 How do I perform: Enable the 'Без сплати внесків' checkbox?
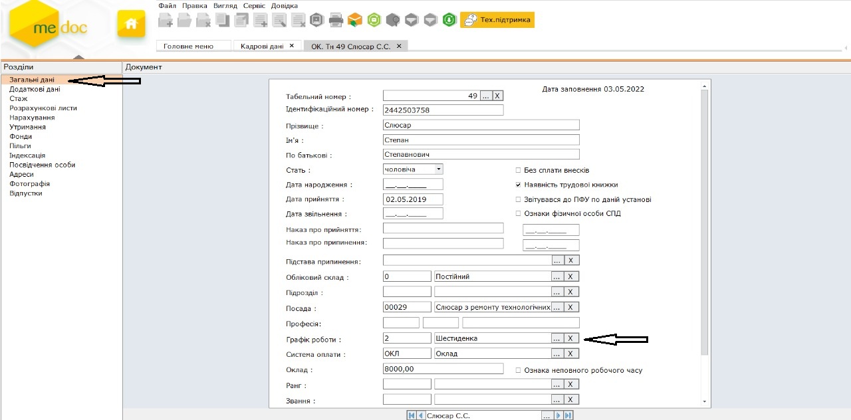coord(519,170)
